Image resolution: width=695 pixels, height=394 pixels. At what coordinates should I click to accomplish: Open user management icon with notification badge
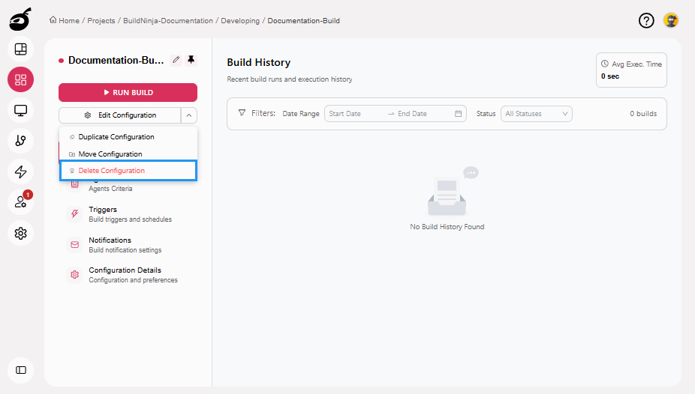point(21,202)
